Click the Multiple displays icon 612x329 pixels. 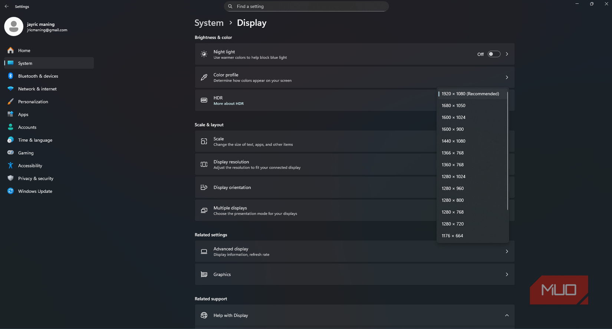point(204,210)
